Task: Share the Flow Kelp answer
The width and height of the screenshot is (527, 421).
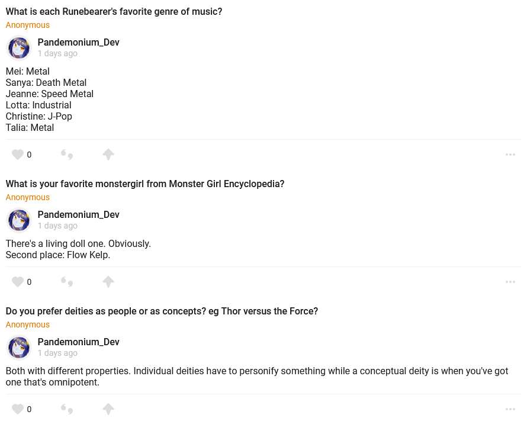Action: (x=108, y=282)
